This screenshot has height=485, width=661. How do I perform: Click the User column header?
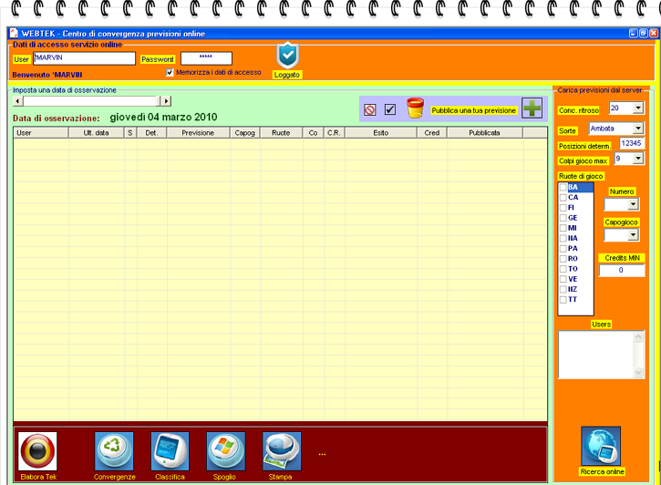point(41,133)
